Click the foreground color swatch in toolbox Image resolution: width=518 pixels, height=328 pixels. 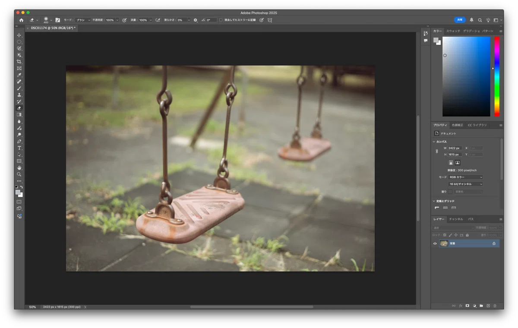coord(18,192)
